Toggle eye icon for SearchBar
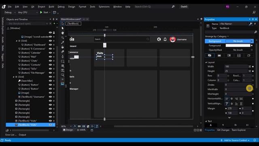Screen dimensions: 259x146 [50, 81]
